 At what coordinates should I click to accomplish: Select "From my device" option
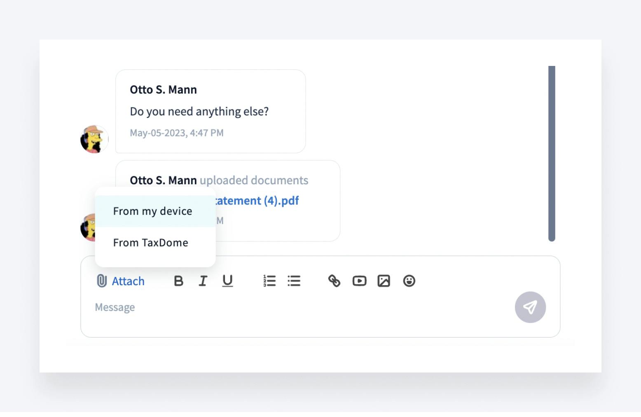[153, 211]
